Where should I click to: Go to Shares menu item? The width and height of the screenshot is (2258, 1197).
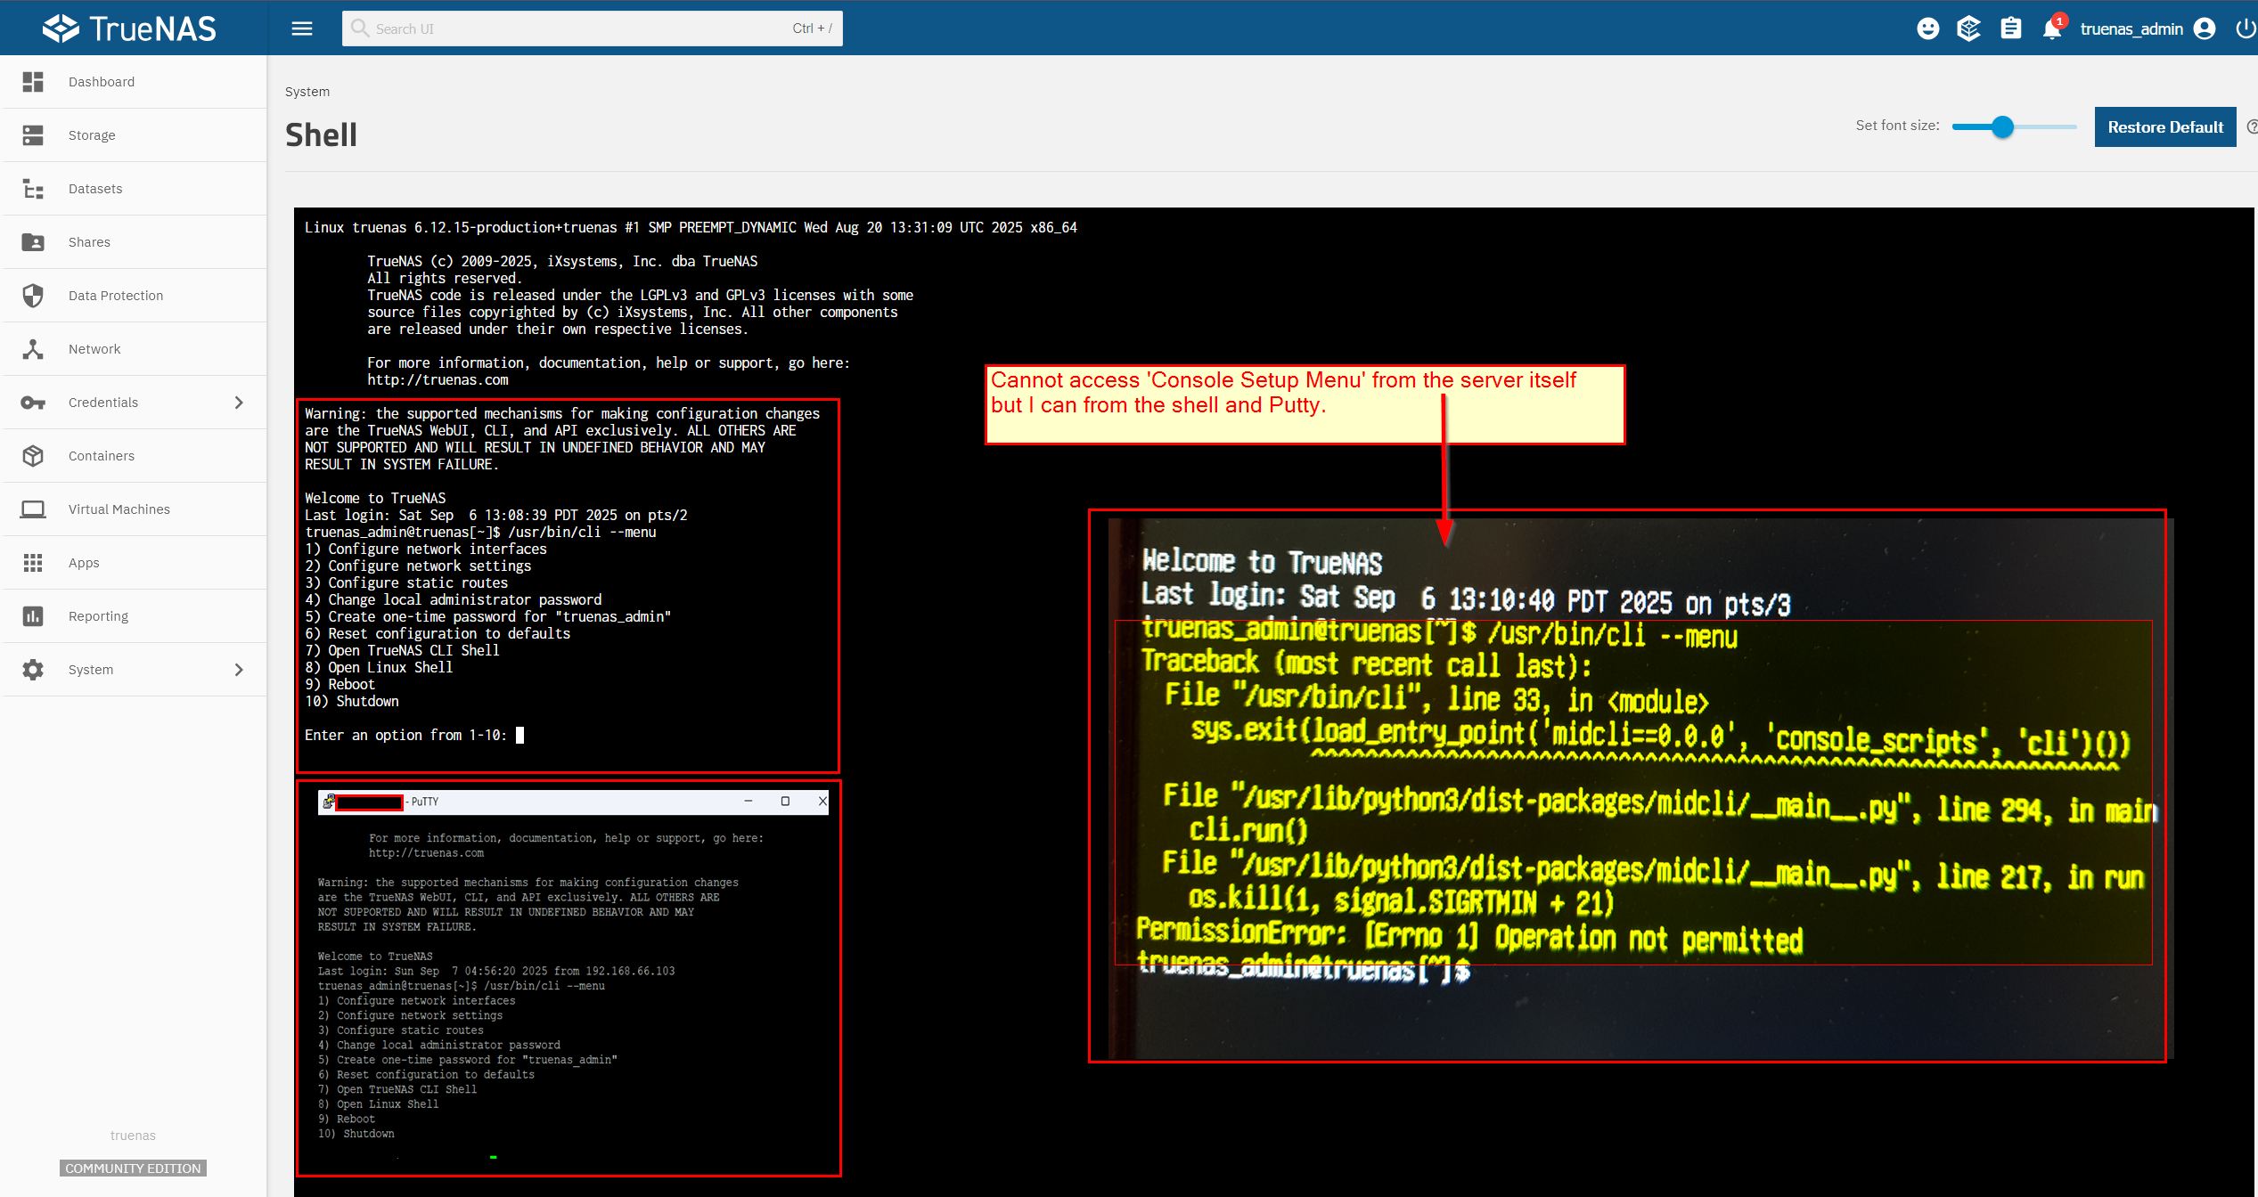pyautogui.click(x=134, y=242)
